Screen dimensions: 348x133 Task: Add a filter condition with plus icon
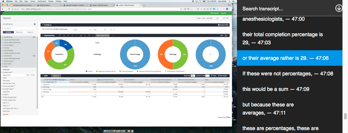[x=114, y=30]
